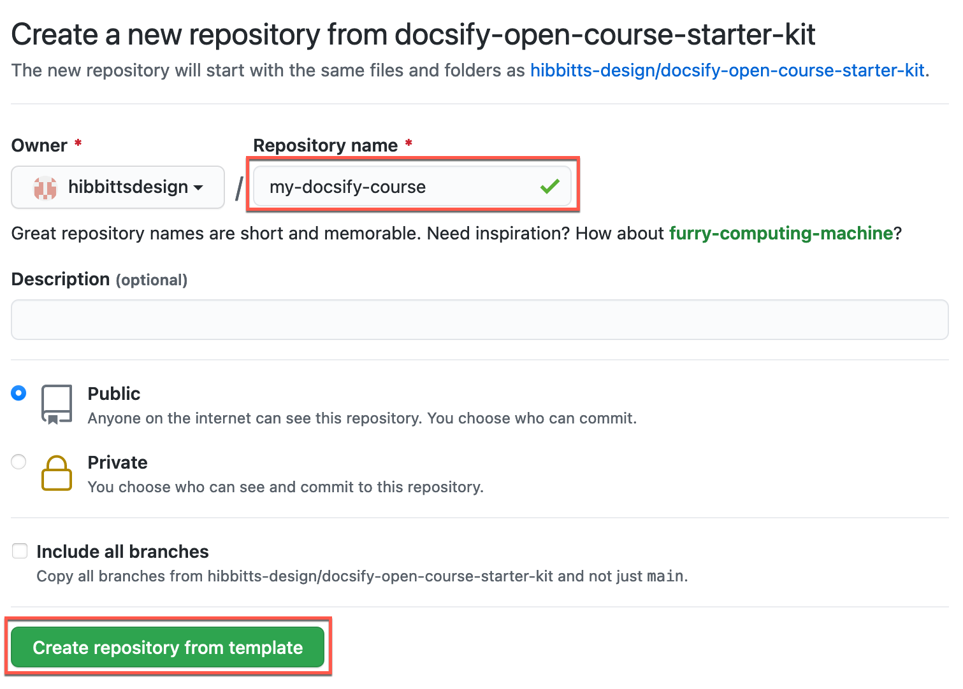This screenshot has height=689, width=963.
Task: Click the Public repository book icon
Action: pyautogui.click(x=57, y=404)
